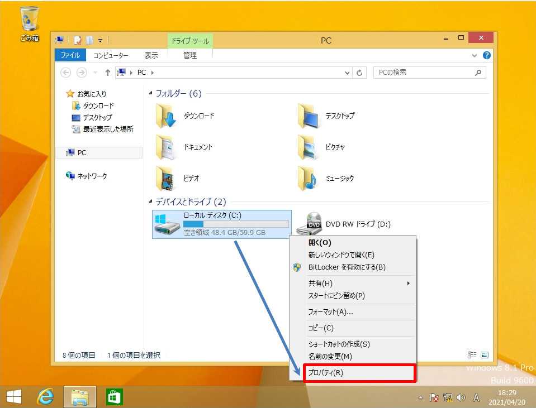Click File Explorer on the taskbar
536x408 pixels.
click(80, 397)
